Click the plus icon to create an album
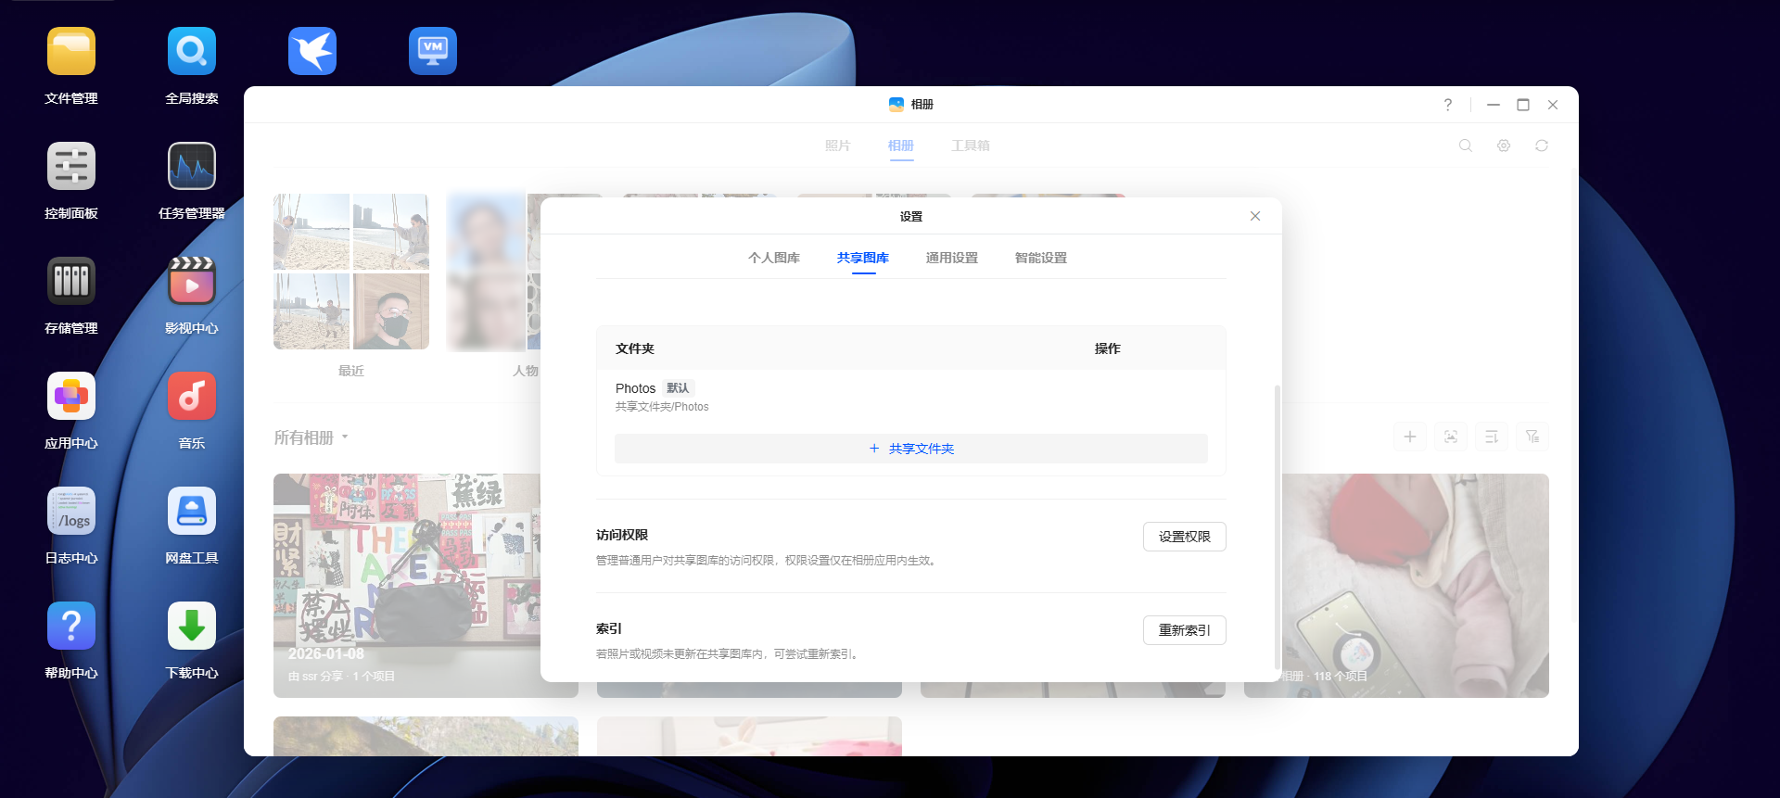This screenshot has width=1780, height=798. click(1410, 437)
